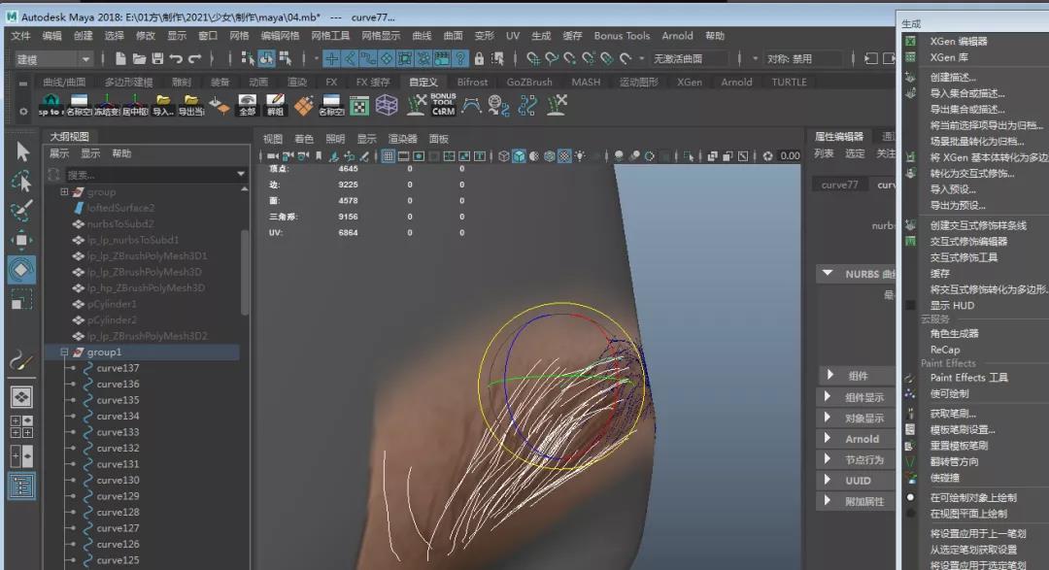This screenshot has width=1049, height=570.
Task: Select the arrow Select tool in toolbox
Action: (22, 151)
